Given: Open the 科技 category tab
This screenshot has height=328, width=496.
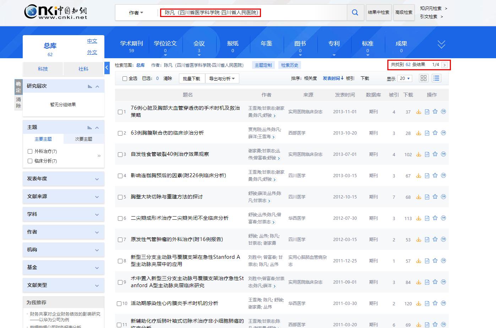Looking at the screenshot, I should (43, 69).
